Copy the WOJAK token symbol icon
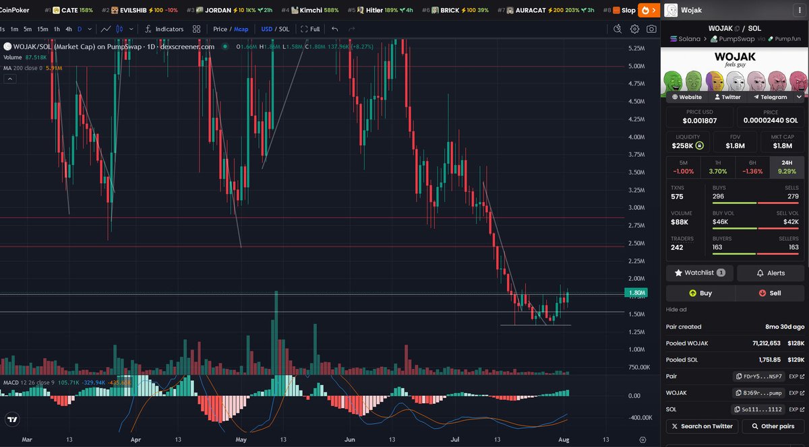Viewport: 809px width, 447px height. pos(737,28)
